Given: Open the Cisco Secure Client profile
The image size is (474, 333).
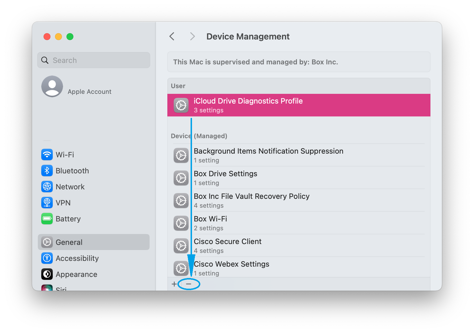Looking at the screenshot, I should tap(299, 246).
